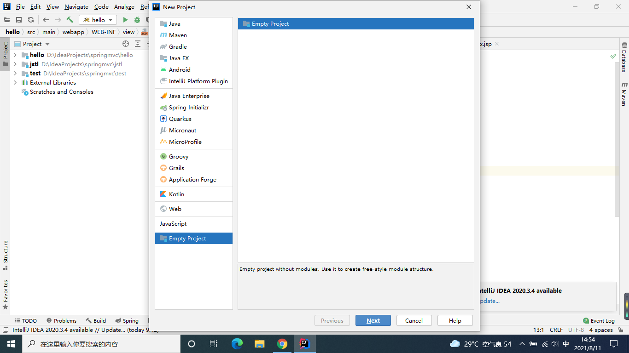629x353 pixels.
Task: Open the Maven tool window
Action: pyautogui.click(x=624, y=94)
